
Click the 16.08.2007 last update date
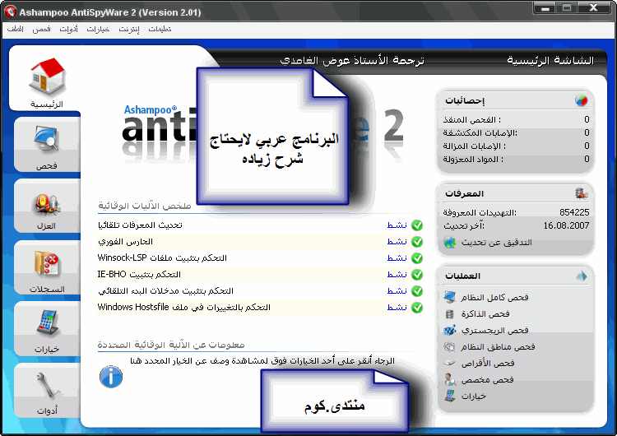566,226
